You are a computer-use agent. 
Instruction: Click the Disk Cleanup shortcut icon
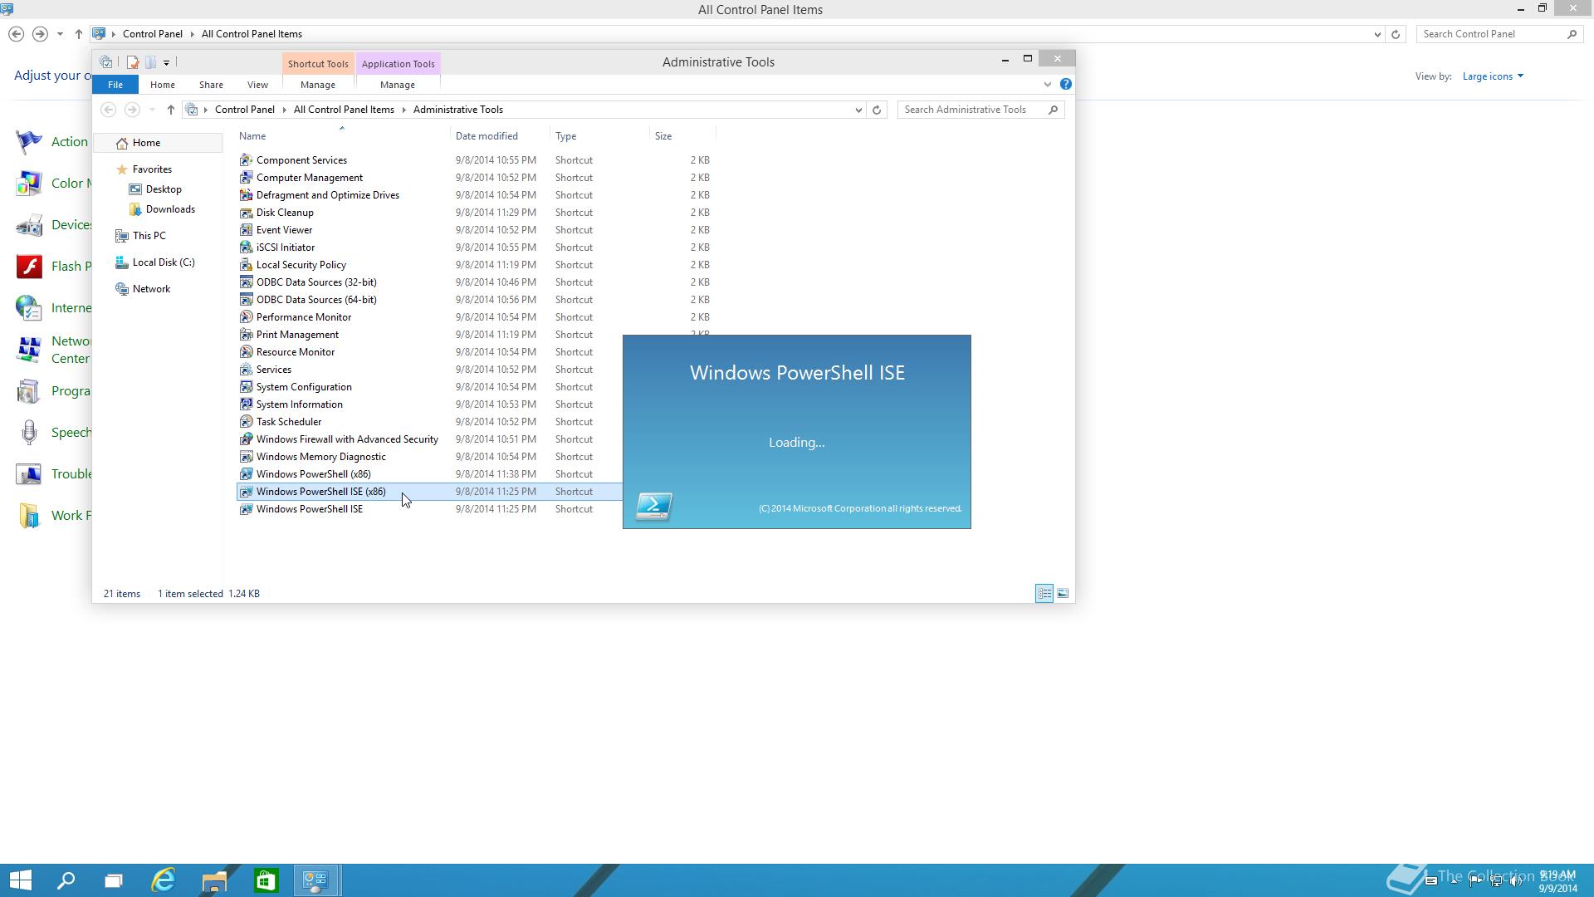246,213
